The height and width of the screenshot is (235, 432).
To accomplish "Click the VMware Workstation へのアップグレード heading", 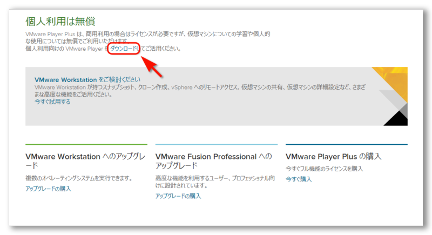I will pyautogui.click(x=85, y=161).
